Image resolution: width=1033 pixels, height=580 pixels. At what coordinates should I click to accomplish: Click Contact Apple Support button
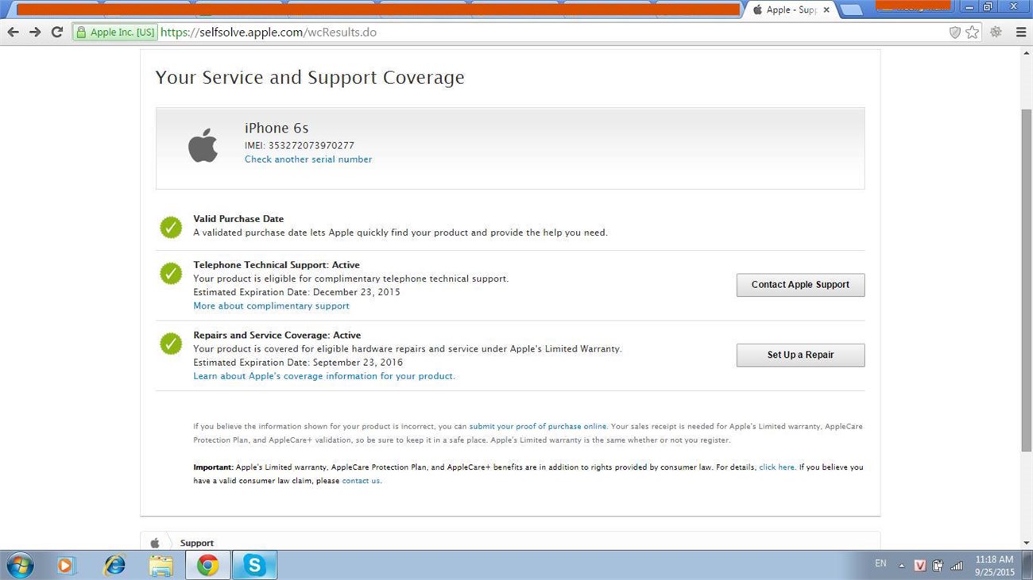[800, 285]
